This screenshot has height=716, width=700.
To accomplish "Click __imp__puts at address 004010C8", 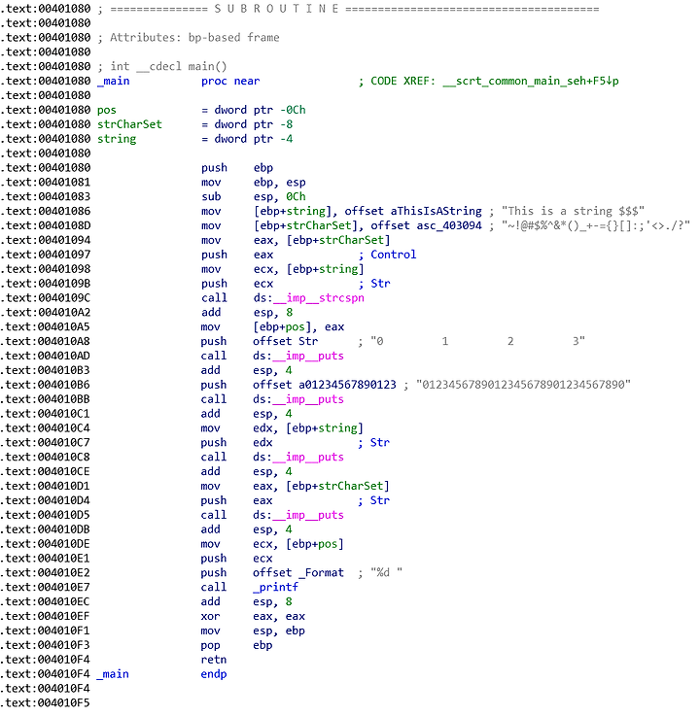I will (308, 457).
